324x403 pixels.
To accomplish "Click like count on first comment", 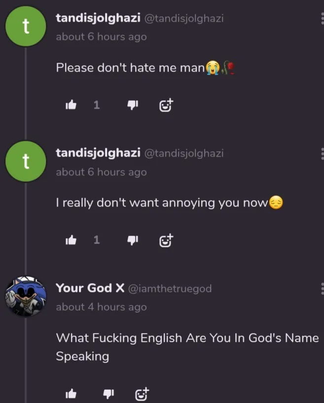I will coord(97,105).
